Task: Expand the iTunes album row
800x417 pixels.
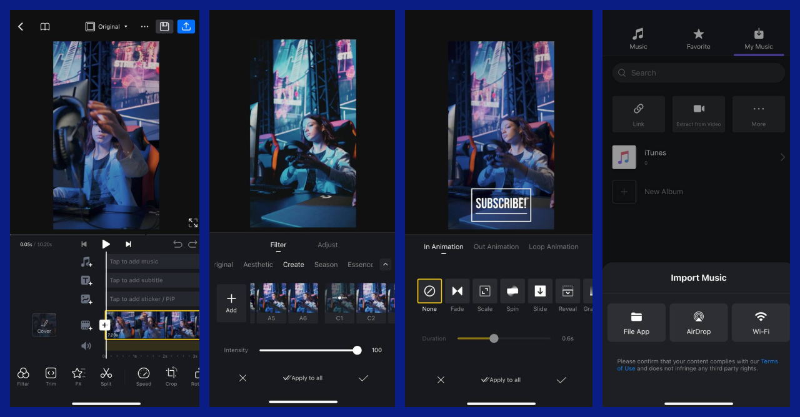Action: click(698, 157)
